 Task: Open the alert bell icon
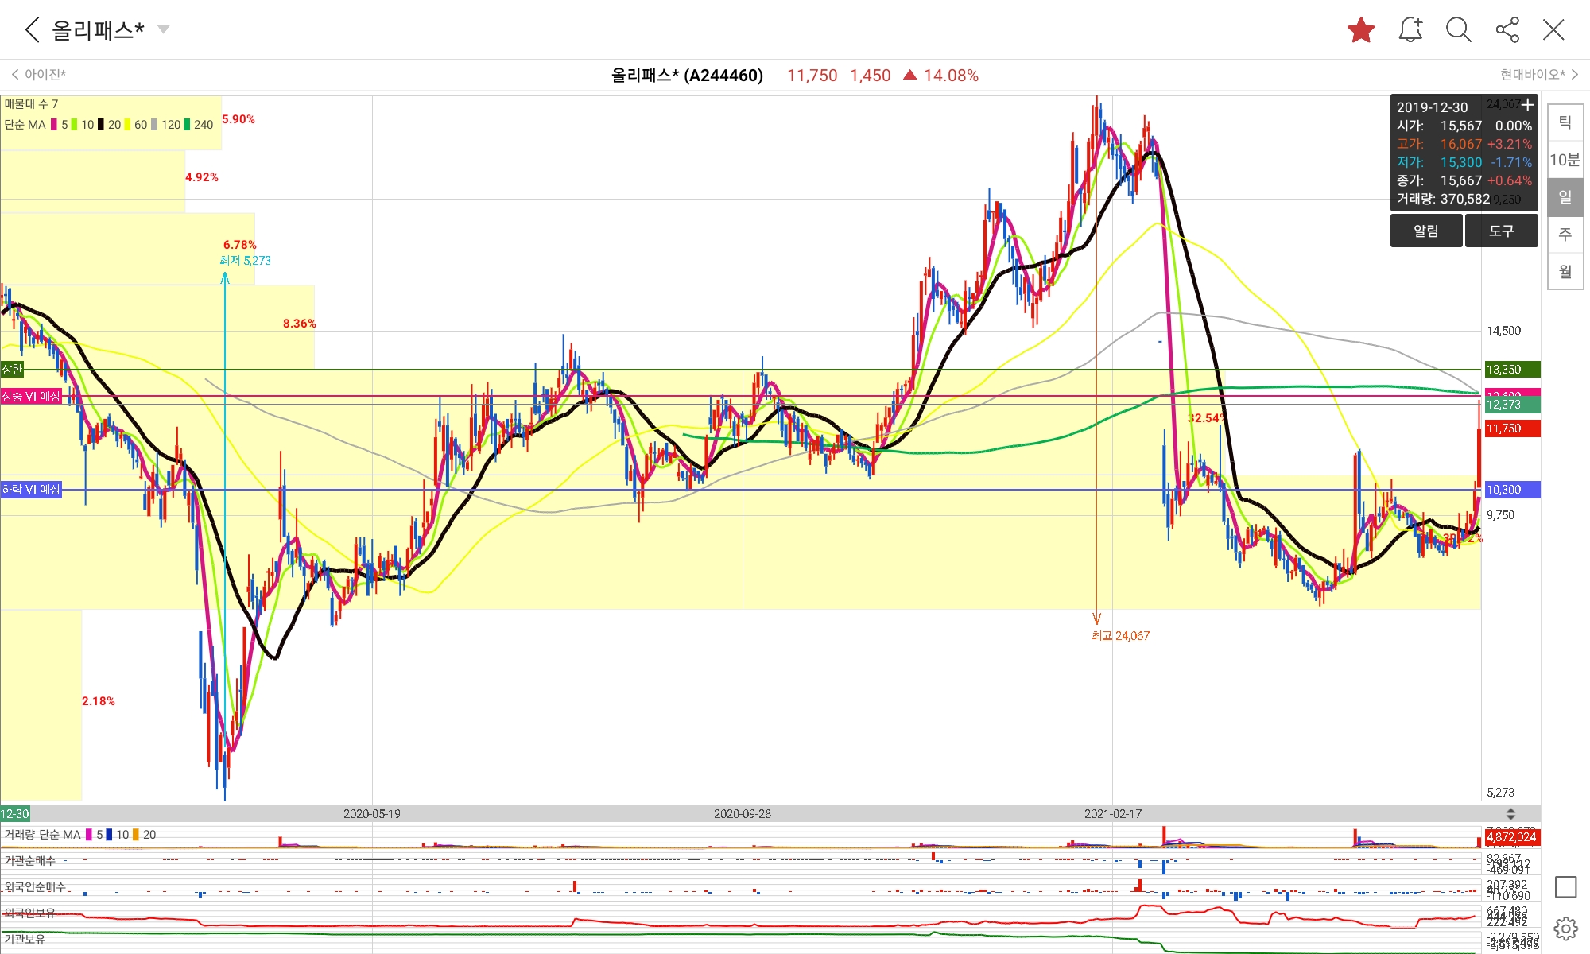(x=1410, y=30)
